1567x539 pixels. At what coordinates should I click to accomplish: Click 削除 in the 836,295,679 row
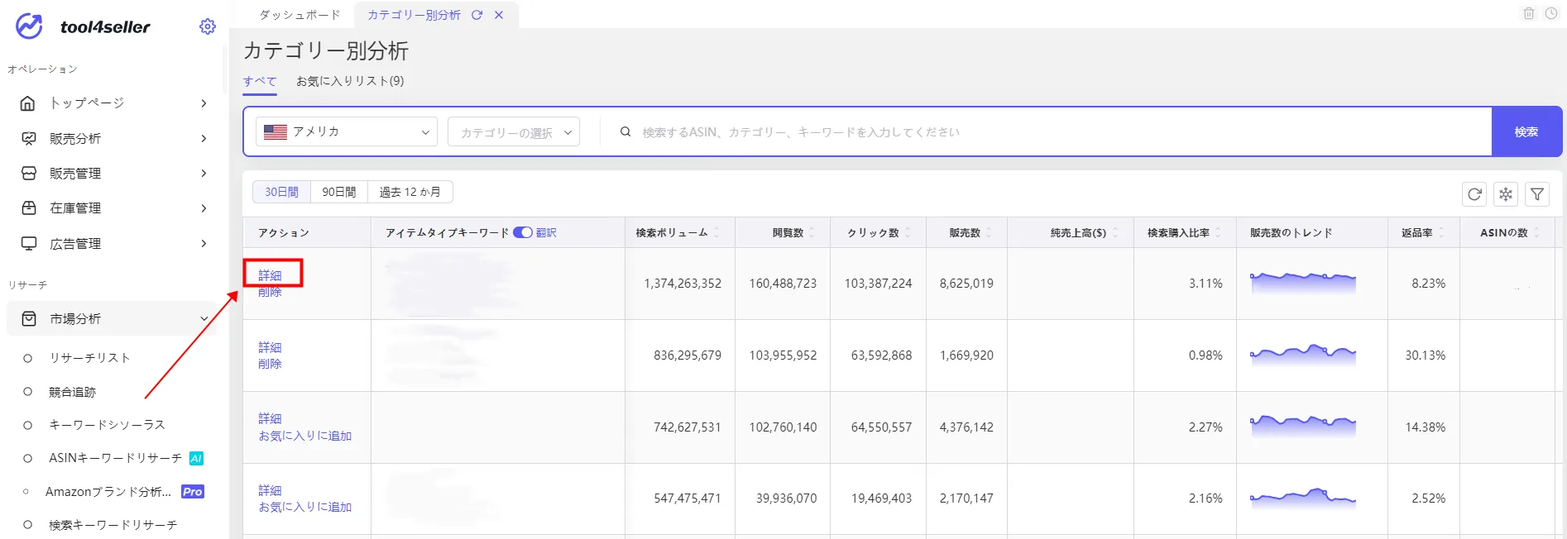coord(270,364)
